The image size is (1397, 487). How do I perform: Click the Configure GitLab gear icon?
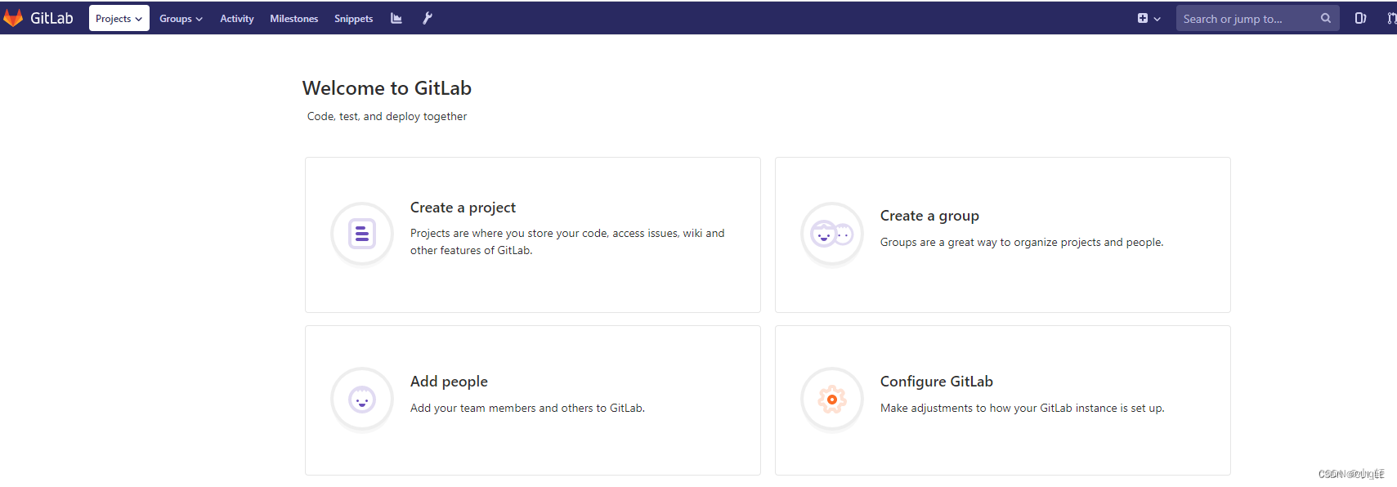(832, 400)
